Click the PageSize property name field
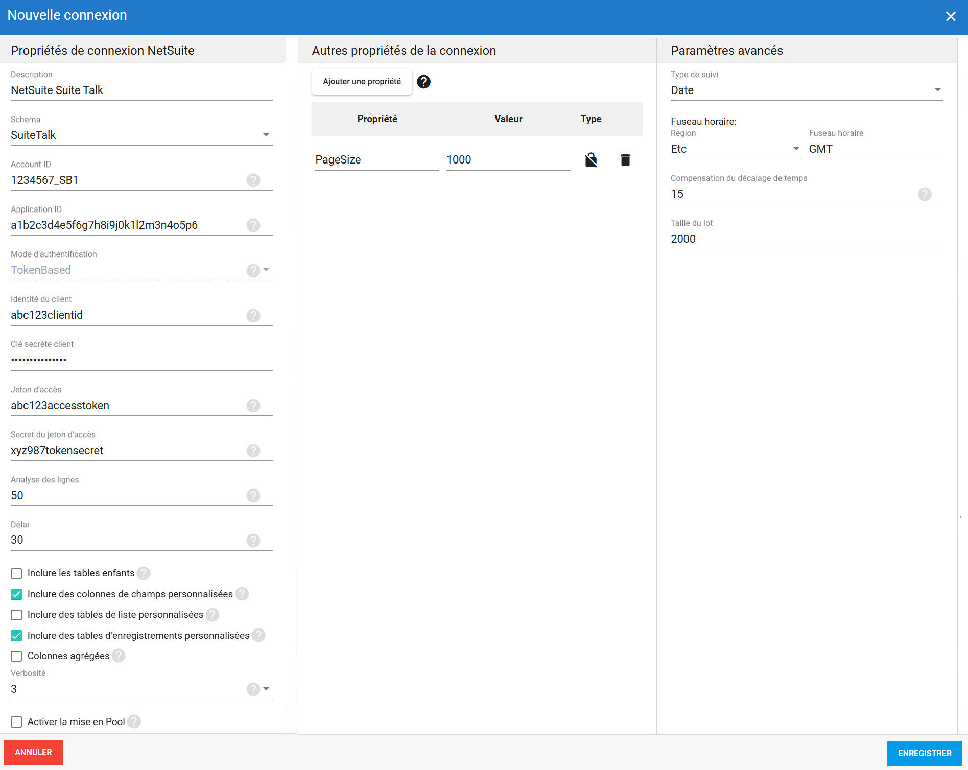This screenshot has width=968, height=770. 377,160
